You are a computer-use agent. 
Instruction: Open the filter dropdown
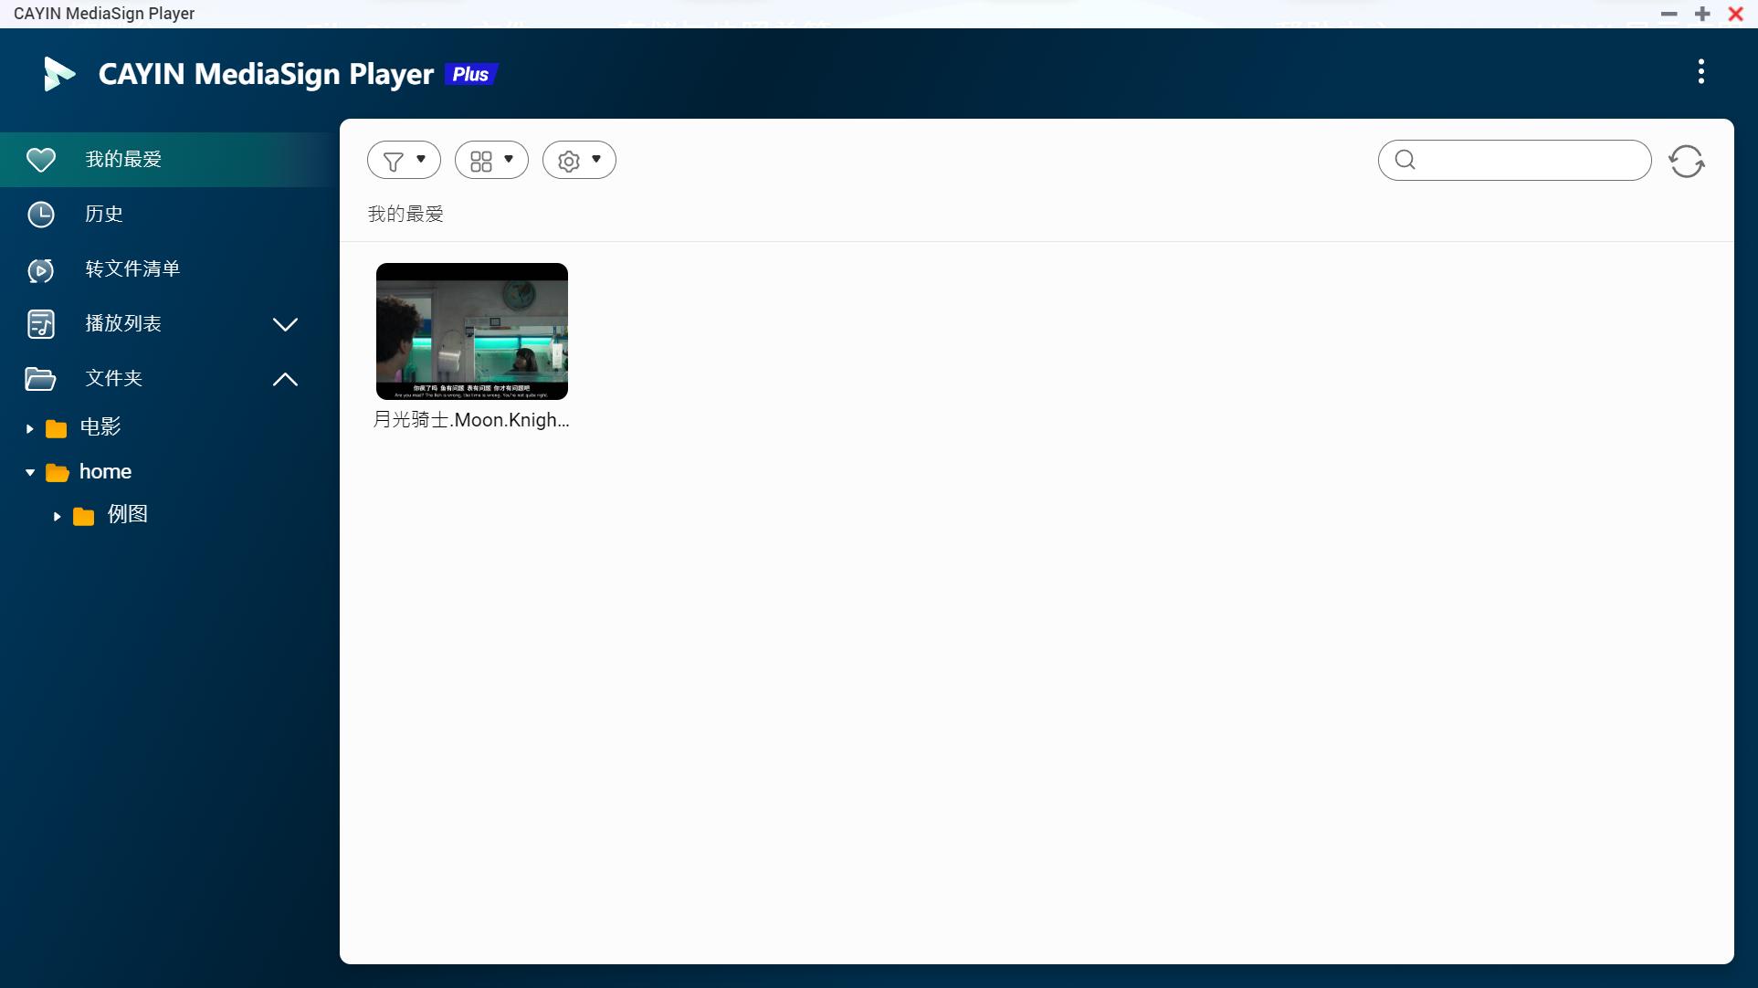[x=404, y=161]
